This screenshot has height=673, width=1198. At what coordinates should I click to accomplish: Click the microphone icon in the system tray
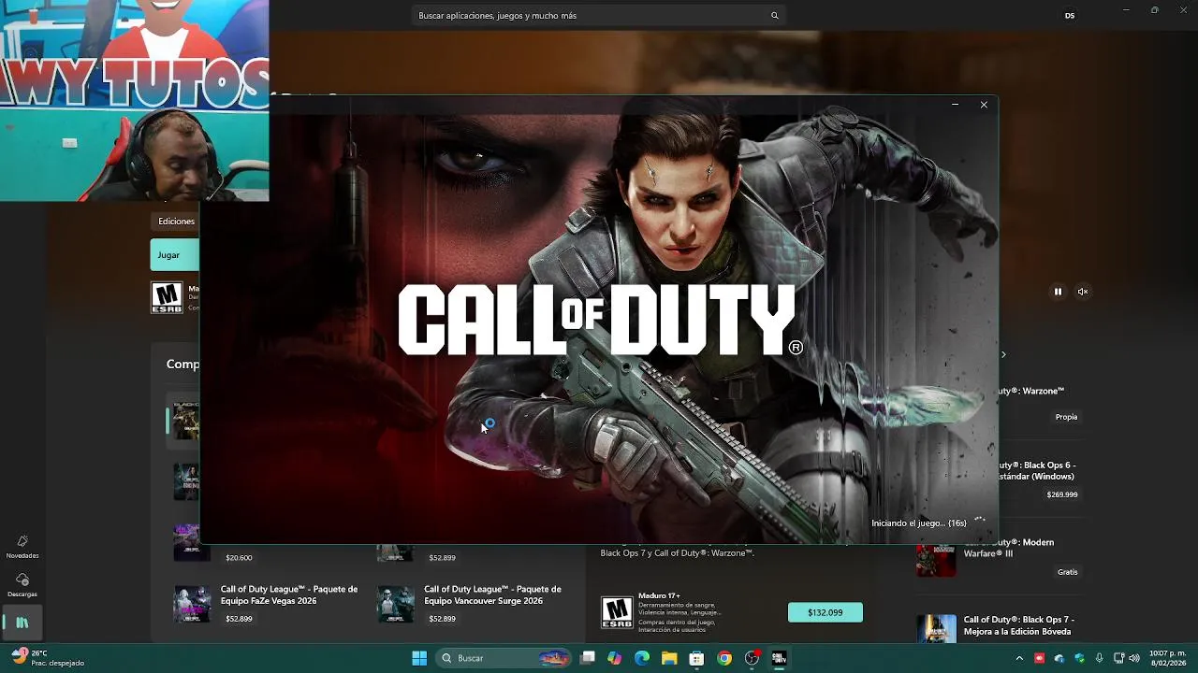[1099, 658]
